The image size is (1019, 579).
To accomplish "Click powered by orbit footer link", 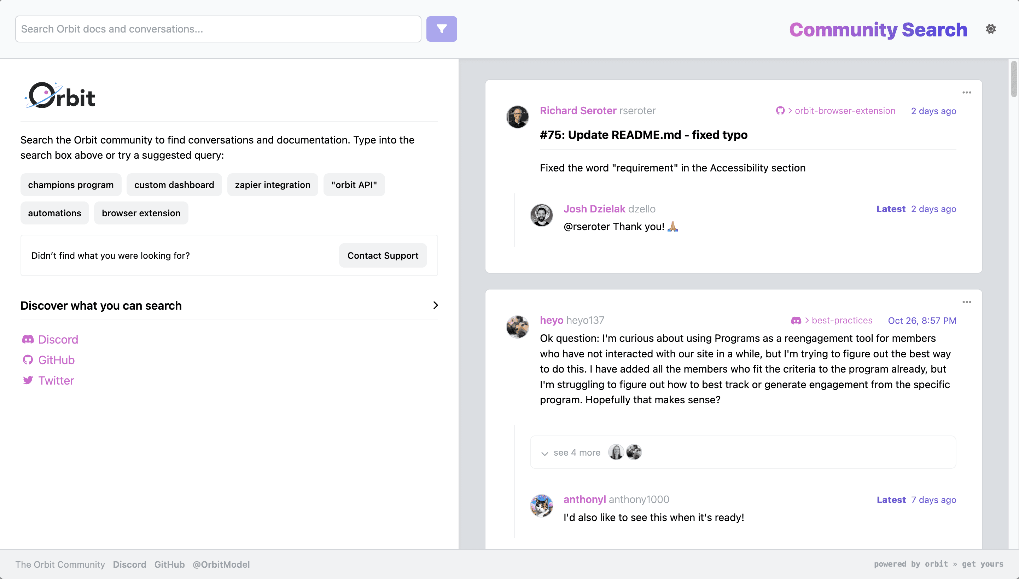I will coord(911,564).
